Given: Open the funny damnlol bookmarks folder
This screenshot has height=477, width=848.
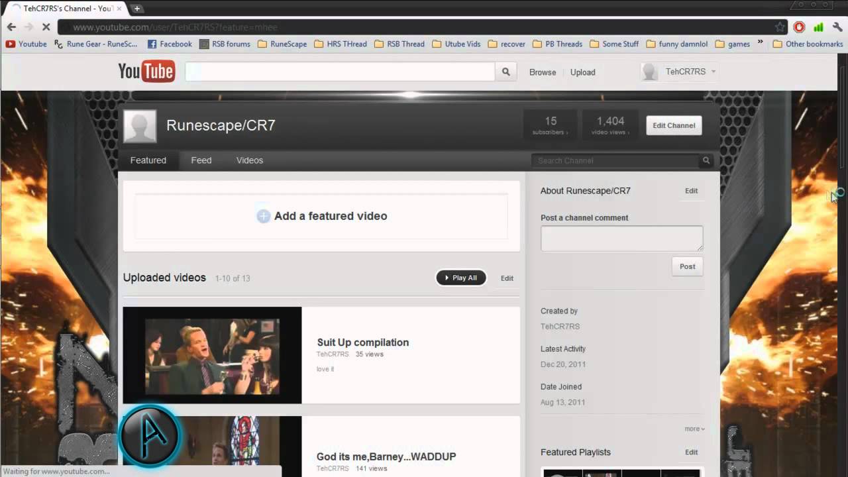Looking at the screenshot, I should (x=677, y=44).
